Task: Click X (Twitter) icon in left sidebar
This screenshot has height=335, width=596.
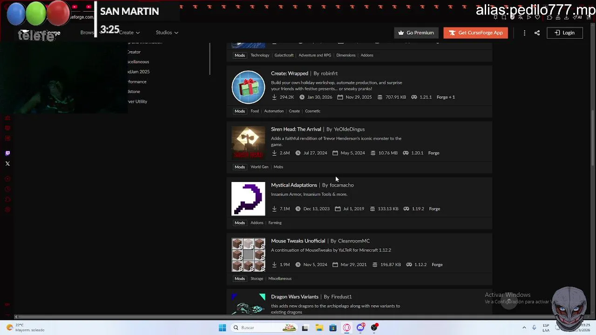Action: [7, 164]
